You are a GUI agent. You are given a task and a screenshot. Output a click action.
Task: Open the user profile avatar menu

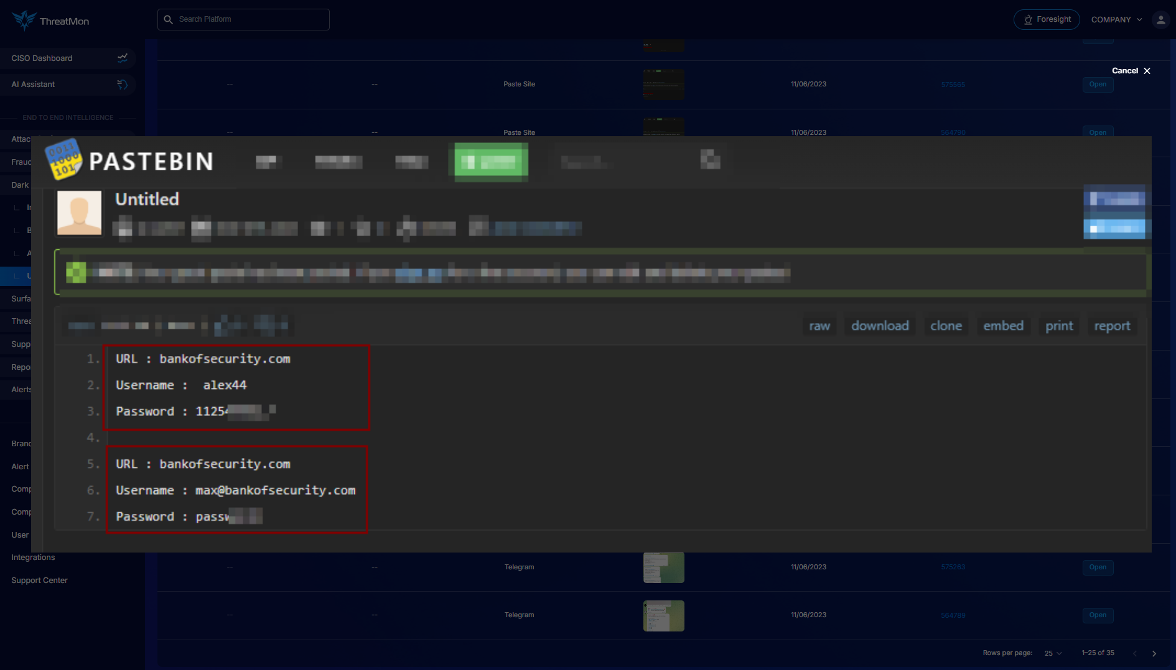coord(1160,19)
